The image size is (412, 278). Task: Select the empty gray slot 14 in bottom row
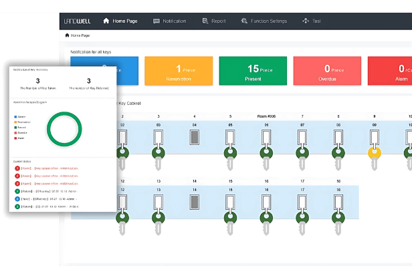pos(195,202)
